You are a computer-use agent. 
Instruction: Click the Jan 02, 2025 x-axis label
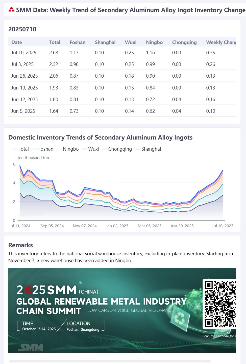click(x=117, y=226)
